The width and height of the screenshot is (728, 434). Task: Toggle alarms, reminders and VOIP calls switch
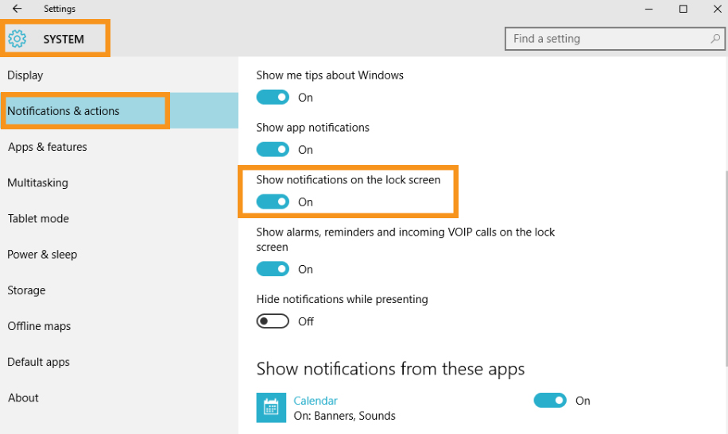click(273, 269)
